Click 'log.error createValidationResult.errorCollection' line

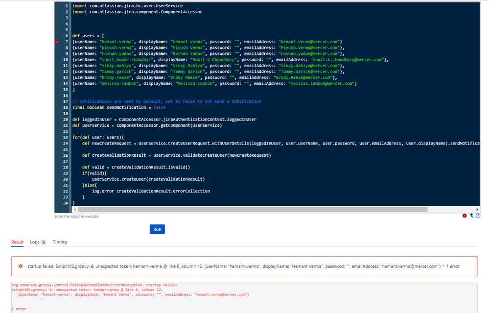[x=151, y=191]
